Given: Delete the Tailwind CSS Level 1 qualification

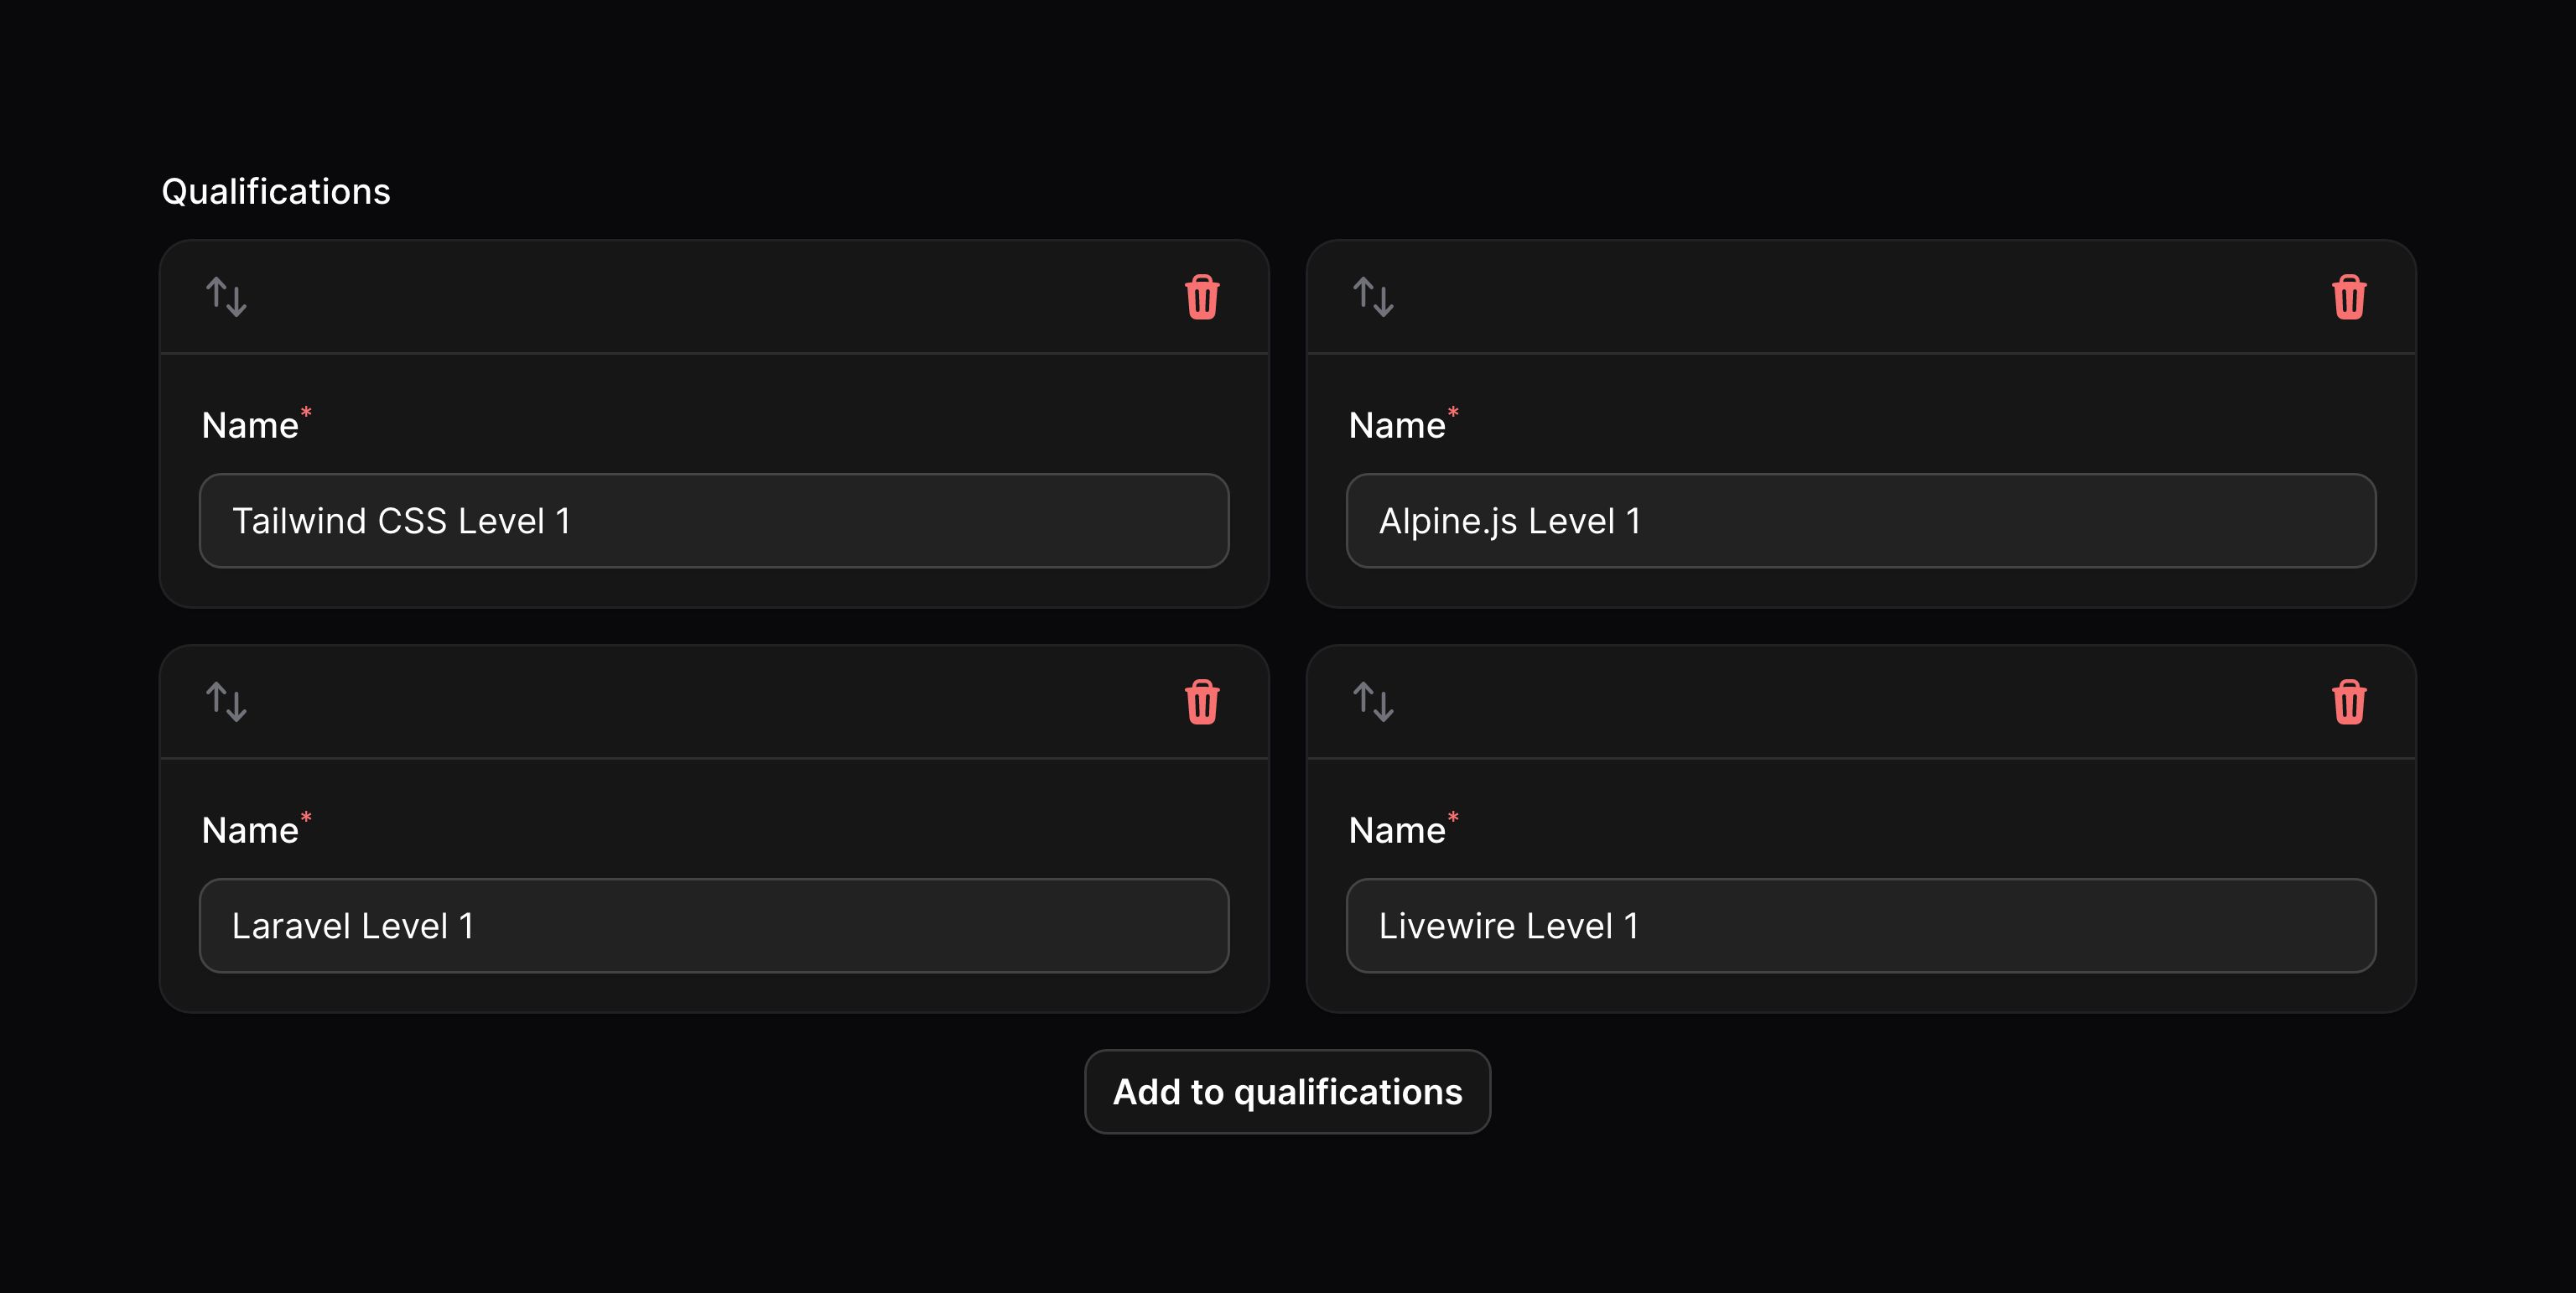Looking at the screenshot, I should tap(1202, 297).
